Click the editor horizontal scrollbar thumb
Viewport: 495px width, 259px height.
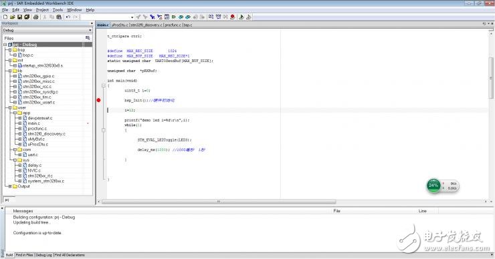pyautogui.click(x=219, y=202)
